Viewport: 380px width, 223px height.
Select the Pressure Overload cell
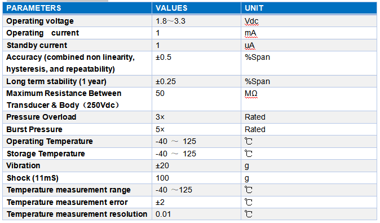tap(77, 117)
